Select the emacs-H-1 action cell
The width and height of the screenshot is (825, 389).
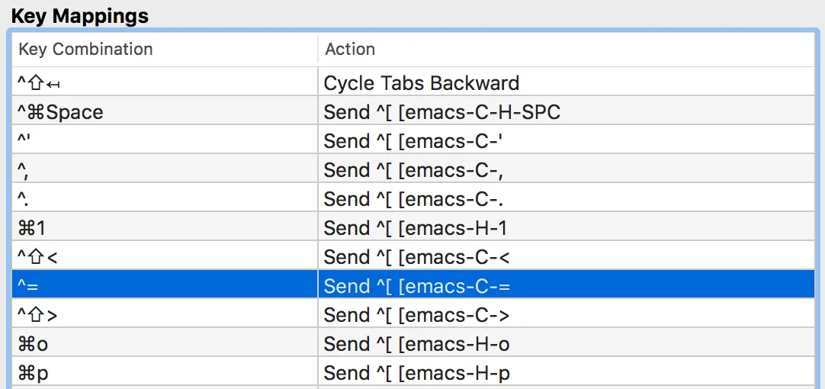click(x=416, y=228)
